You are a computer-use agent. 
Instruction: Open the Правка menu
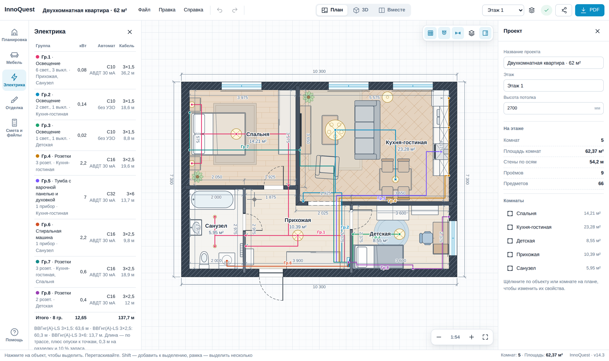pyautogui.click(x=167, y=10)
